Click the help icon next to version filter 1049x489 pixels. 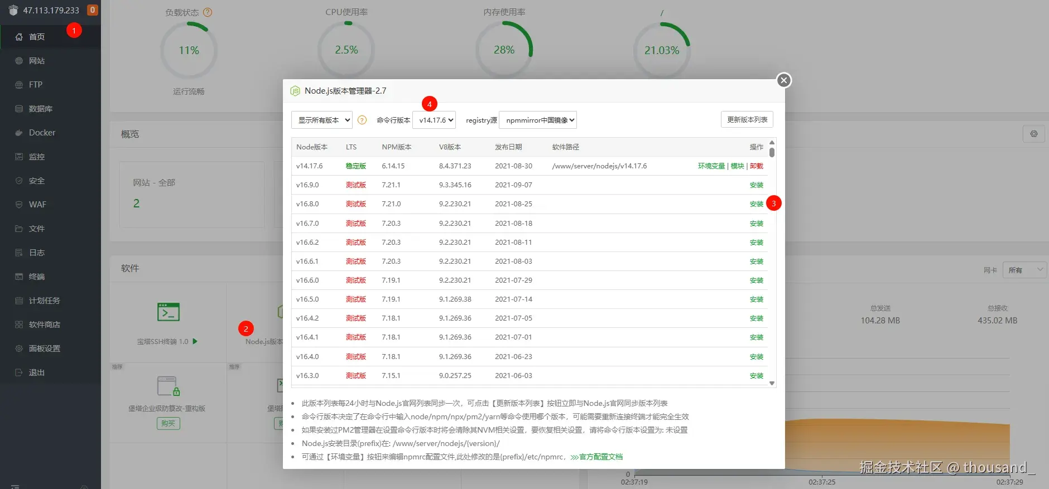click(x=362, y=120)
